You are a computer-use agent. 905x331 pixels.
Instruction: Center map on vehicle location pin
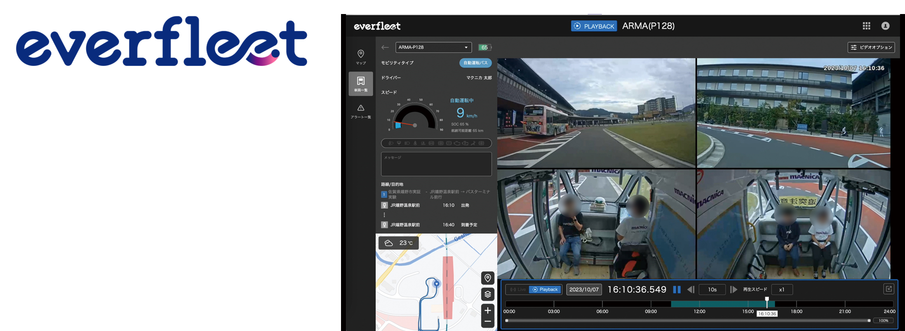[x=488, y=278]
